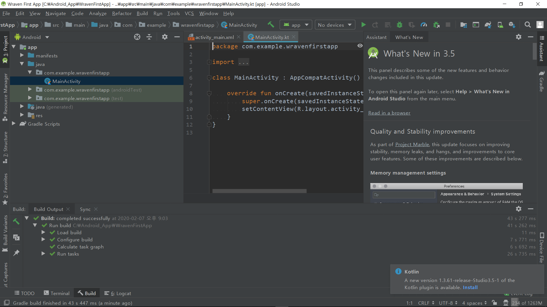Click the Make Project hammer icon
547x307 pixels.
[x=271, y=25]
